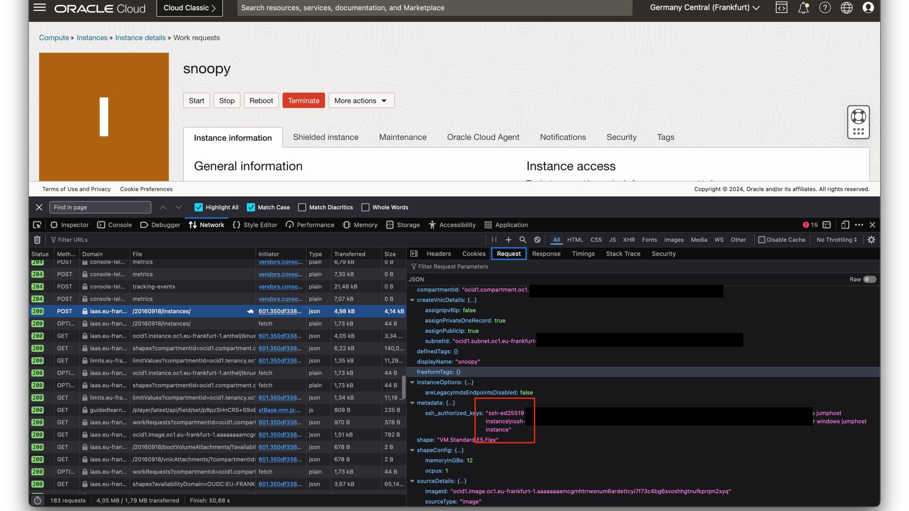Viewport: 909px width, 511px height.
Task: Open network settings gear
Action: (871, 240)
